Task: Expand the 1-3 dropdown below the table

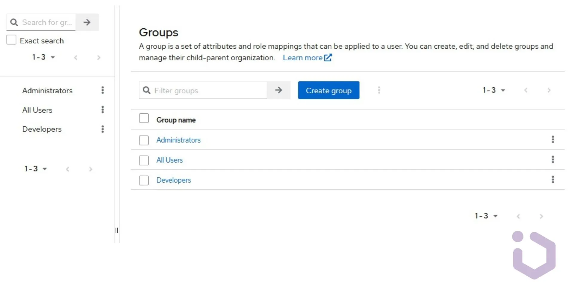Action: coord(486,216)
